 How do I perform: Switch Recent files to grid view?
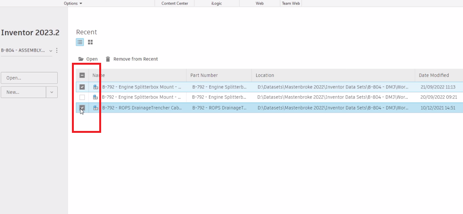click(x=90, y=42)
